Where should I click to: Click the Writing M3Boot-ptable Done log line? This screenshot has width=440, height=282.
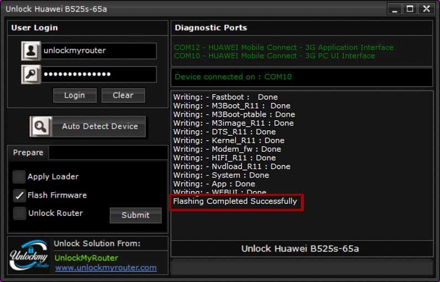click(x=234, y=114)
